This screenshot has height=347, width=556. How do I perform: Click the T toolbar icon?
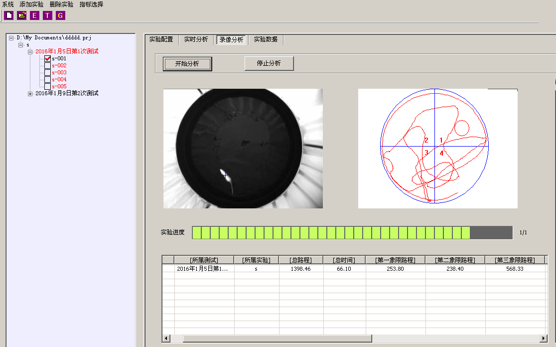coord(47,15)
